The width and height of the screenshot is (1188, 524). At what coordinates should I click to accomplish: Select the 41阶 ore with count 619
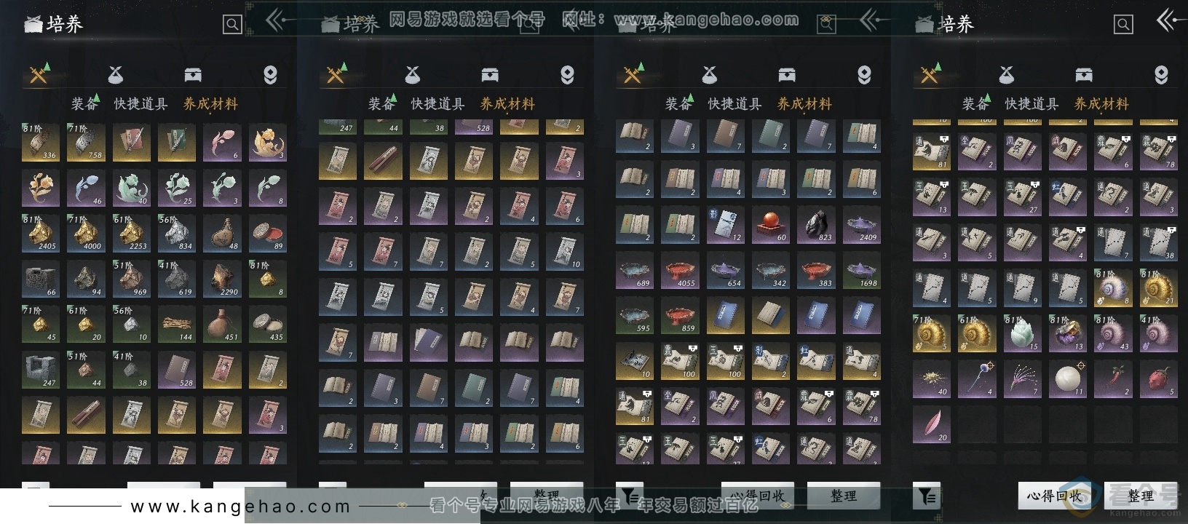point(177,279)
